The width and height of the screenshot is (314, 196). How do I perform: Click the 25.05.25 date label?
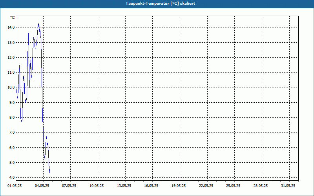click(x=233, y=186)
